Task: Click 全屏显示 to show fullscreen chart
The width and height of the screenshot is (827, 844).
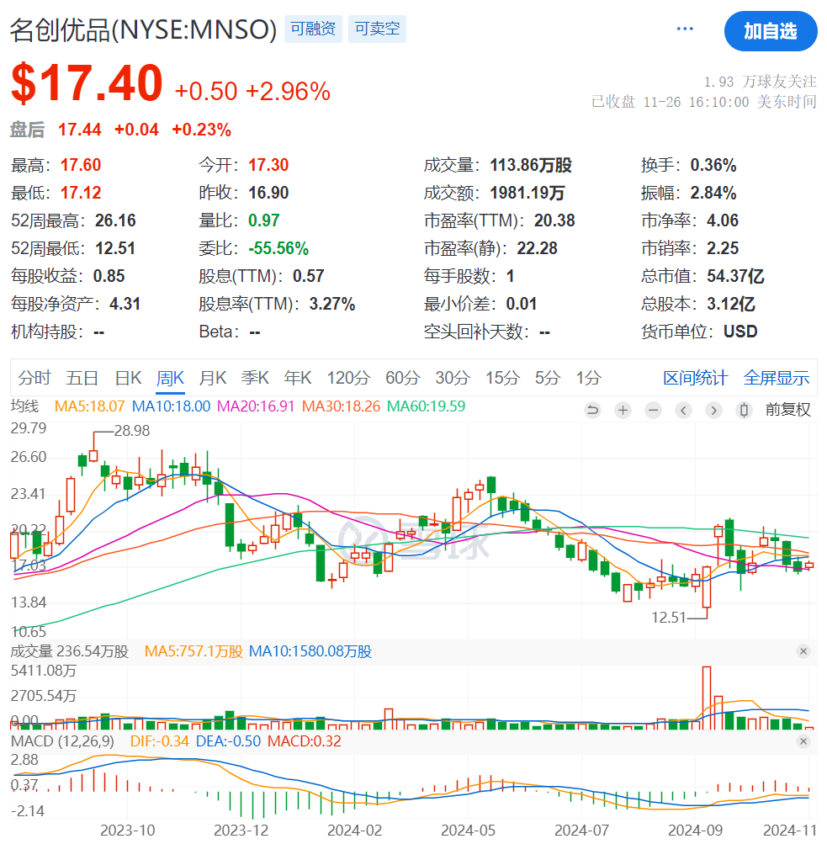Action: click(776, 378)
